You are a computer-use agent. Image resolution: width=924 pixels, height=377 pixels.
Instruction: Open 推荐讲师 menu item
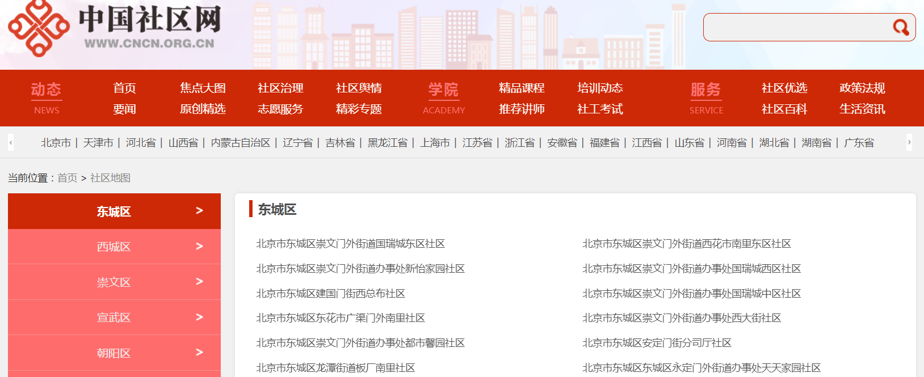[x=522, y=109]
